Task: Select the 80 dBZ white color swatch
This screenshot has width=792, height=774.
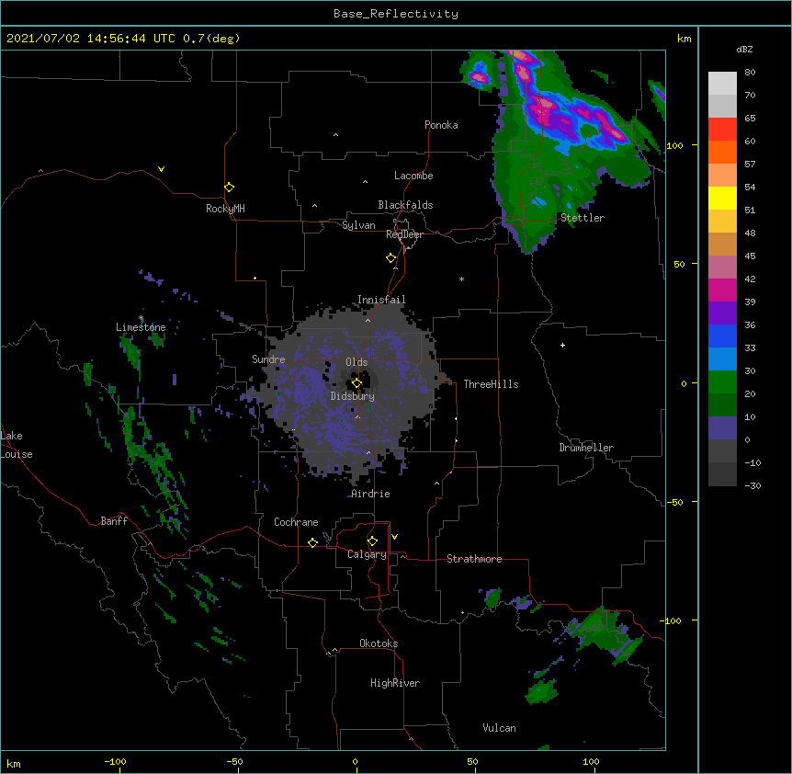Action: pyautogui.click(x=722, y=83)
